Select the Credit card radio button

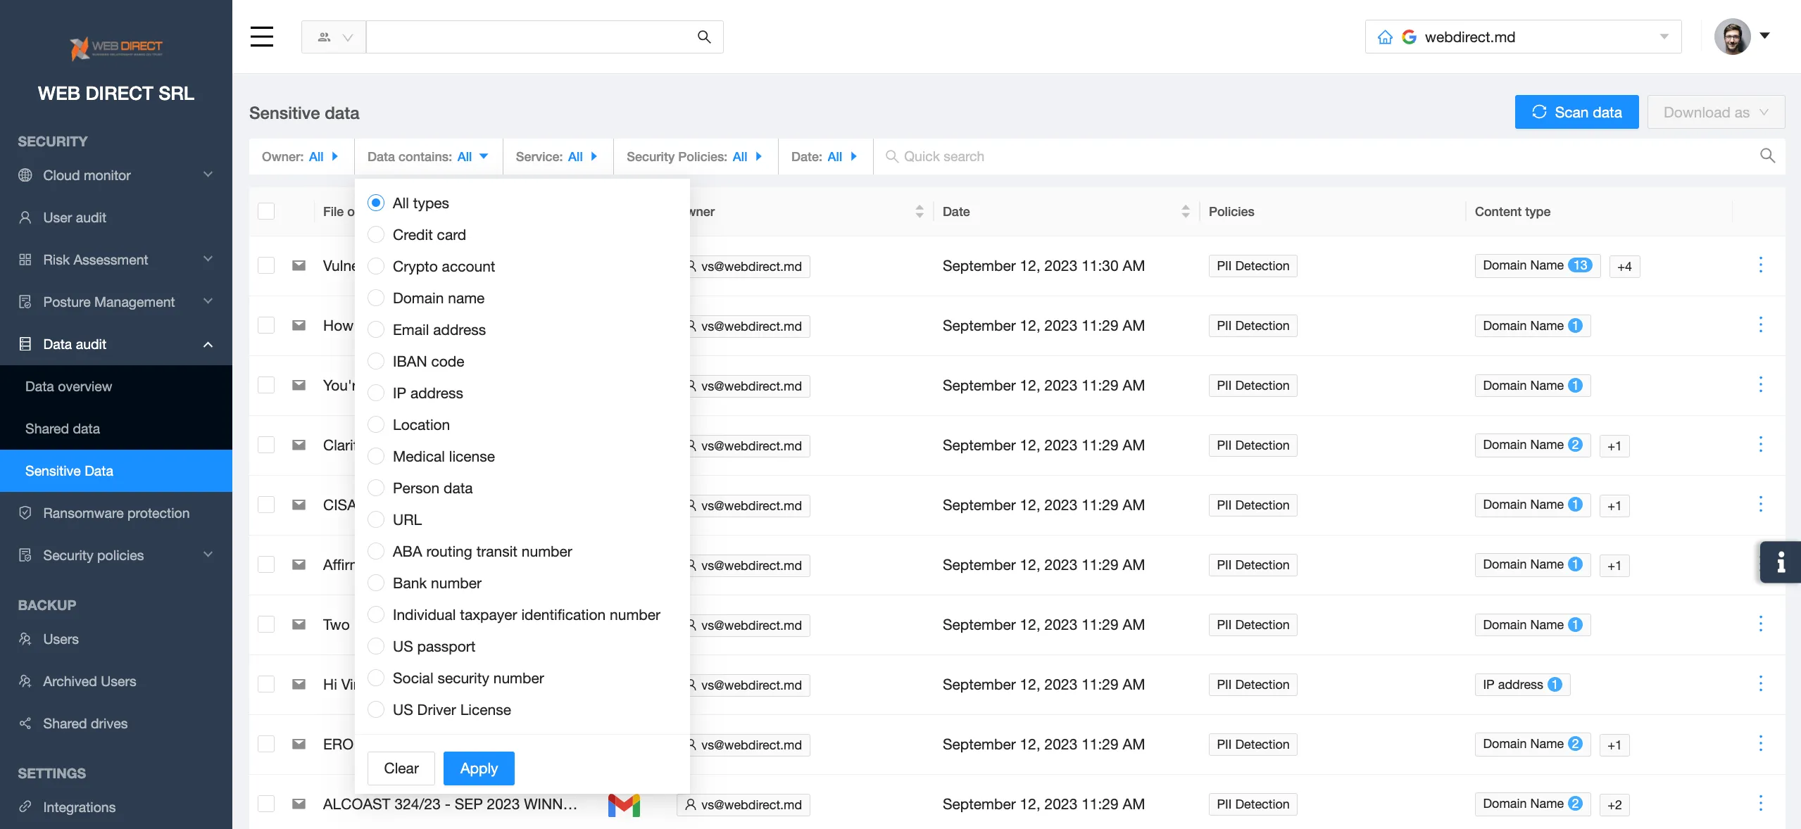376,234
